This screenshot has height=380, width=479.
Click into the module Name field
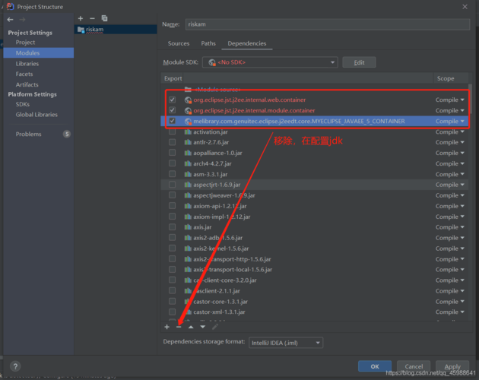(x=328, y=24)
